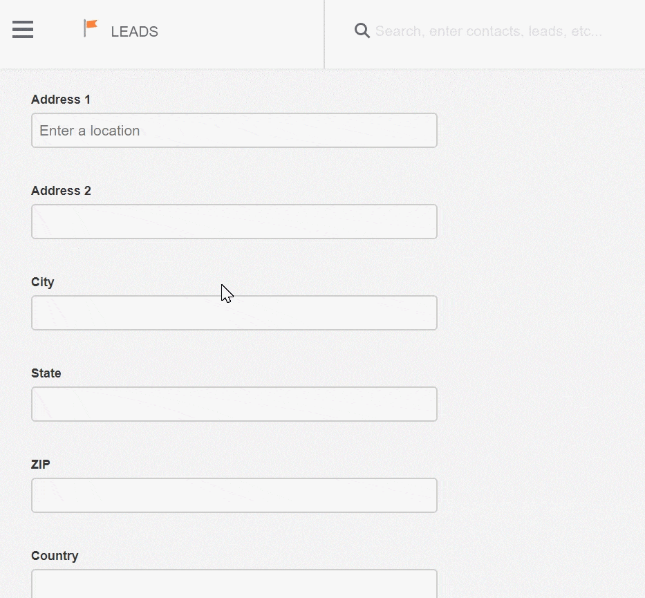
Task: Click the City field label
Action: pyautogui.click(x=43, y=282)
